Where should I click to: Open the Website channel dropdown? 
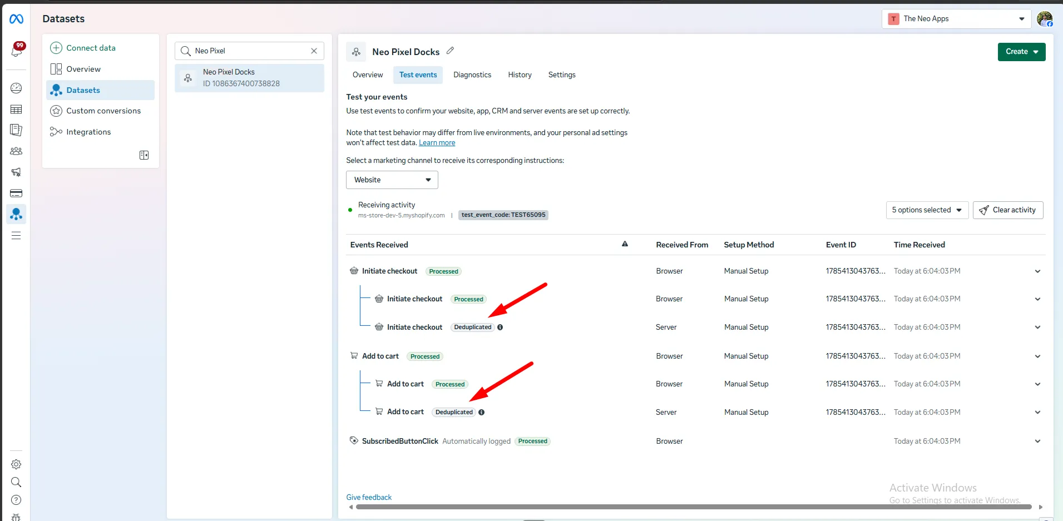tap(392, 180)
